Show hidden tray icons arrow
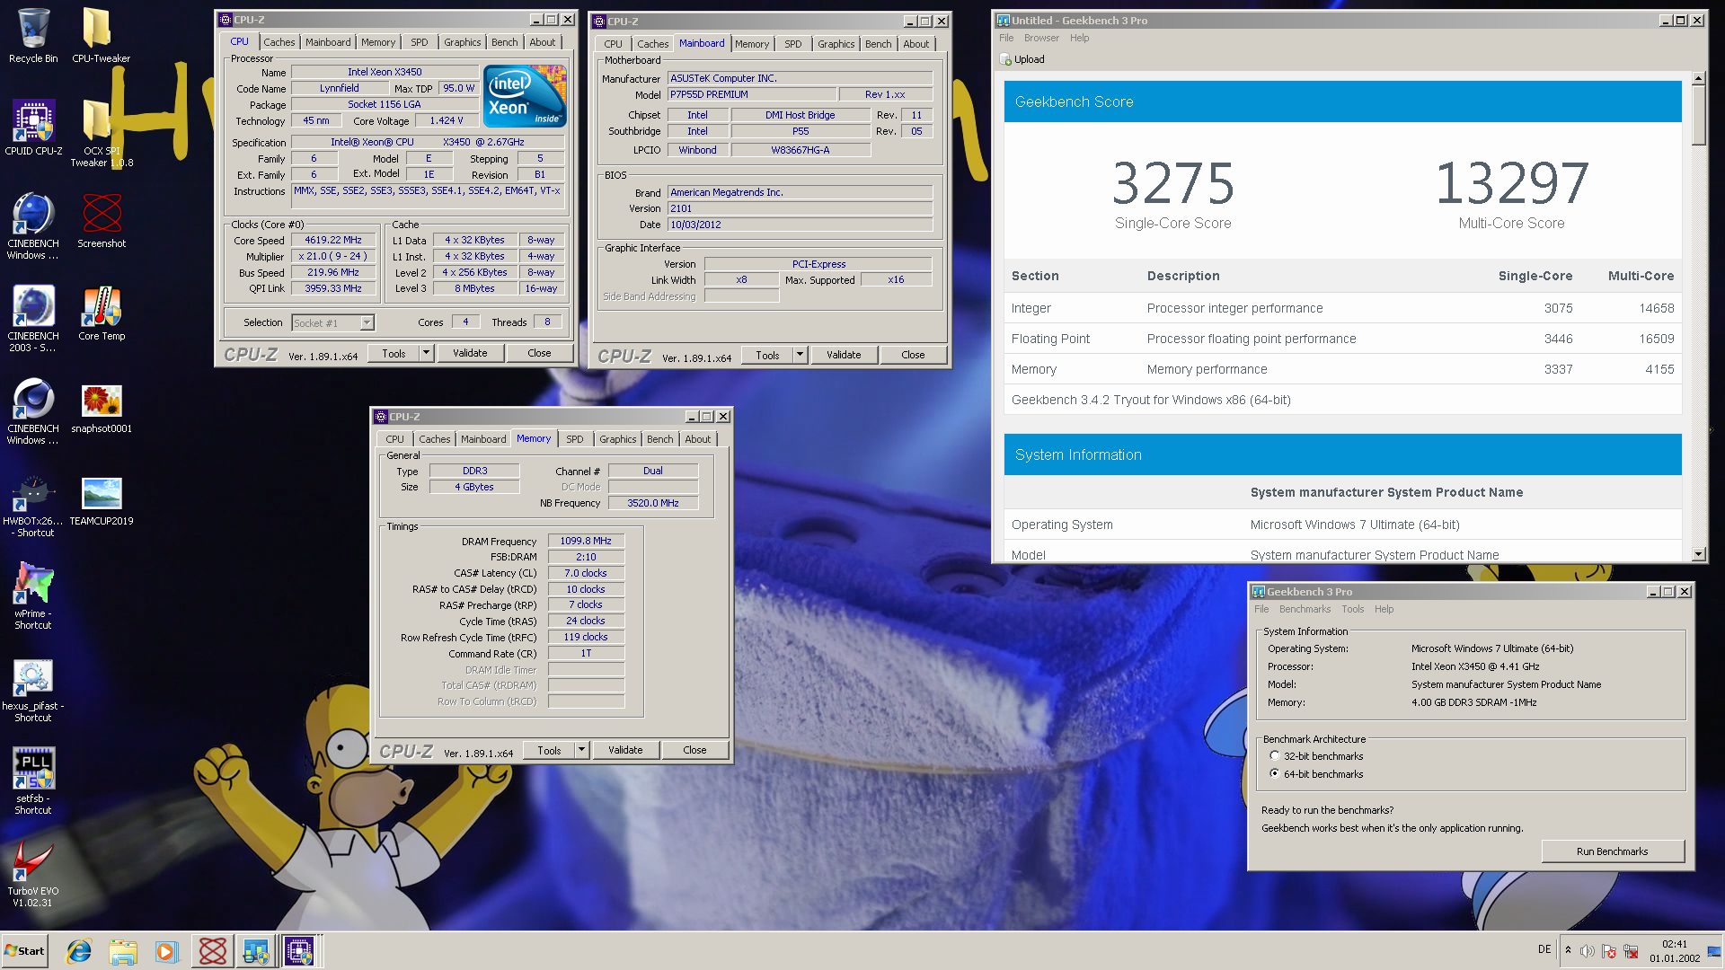The image size is (1725, 970). (1568, 951)
